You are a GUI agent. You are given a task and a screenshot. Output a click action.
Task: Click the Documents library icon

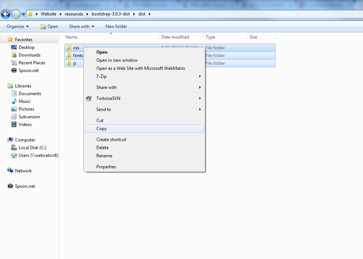point(14,93)
